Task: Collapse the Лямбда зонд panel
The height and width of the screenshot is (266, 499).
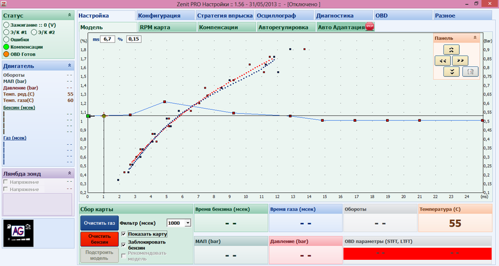Action: 69,173
